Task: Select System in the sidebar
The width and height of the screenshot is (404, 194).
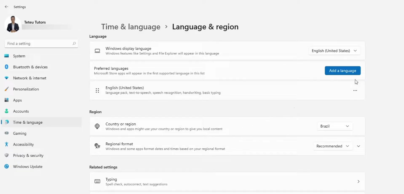Action: tap(19, 56)
